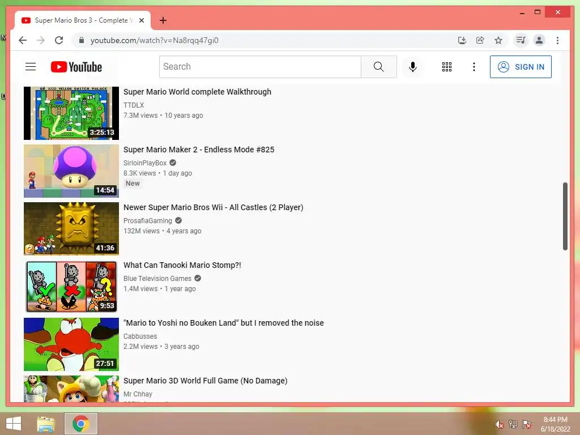Bookmark this tab with the star
Viewport: 580px width, 435px height.
[498, 40]
